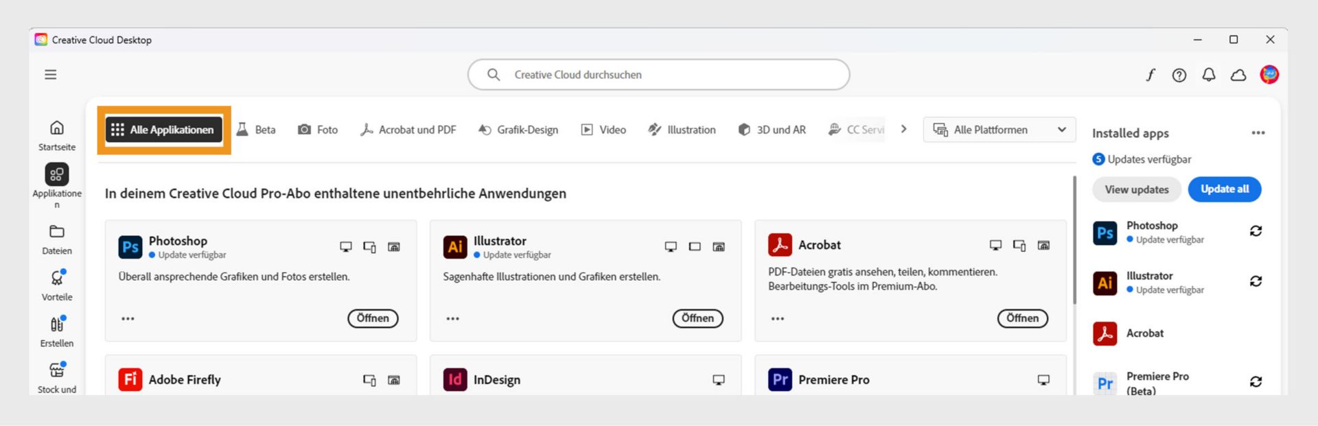
Task: Open Installed apps more options menu
Action: 1258,133
